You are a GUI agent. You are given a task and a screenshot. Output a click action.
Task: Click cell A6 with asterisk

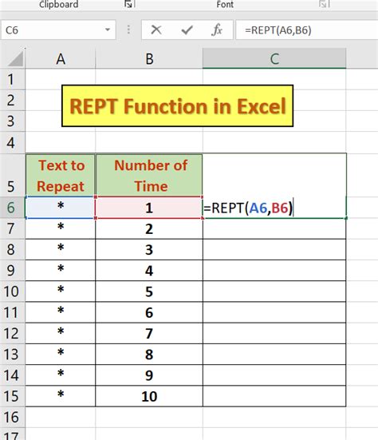point(61,208)
